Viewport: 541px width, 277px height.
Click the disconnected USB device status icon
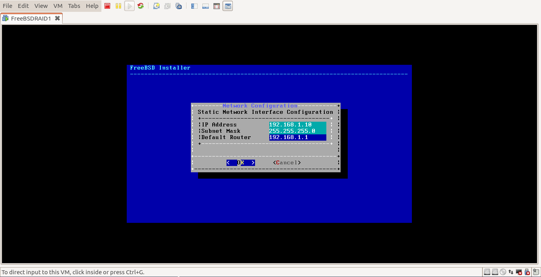pyautogui.click(x=526, y=272)
